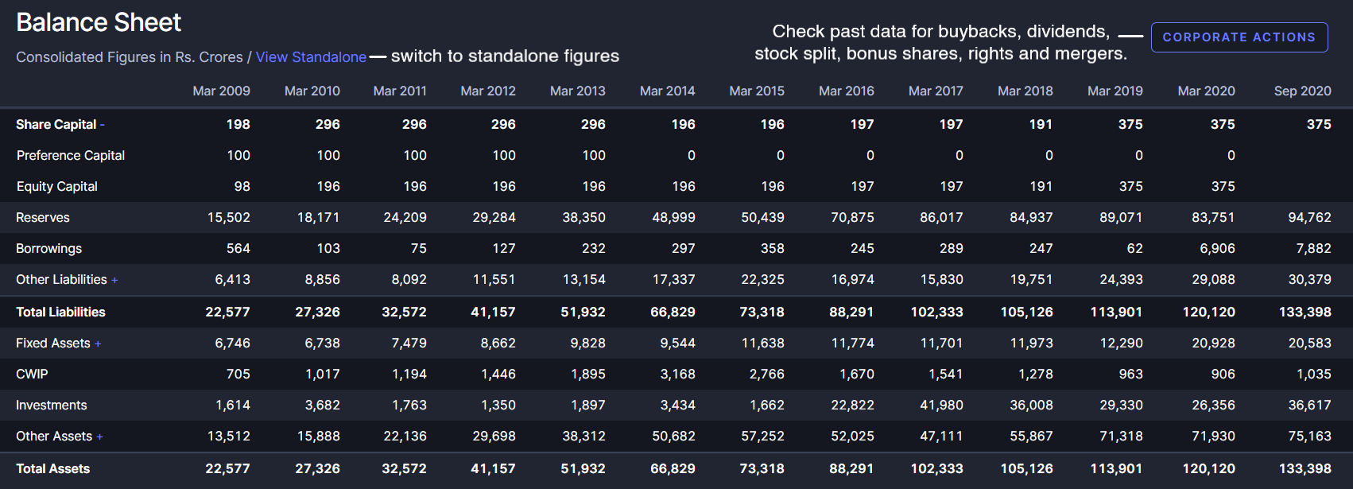The height and width of the screenshot is (489, 1353).
Task: Click CWIP value 705
Action: click(238, 374)
